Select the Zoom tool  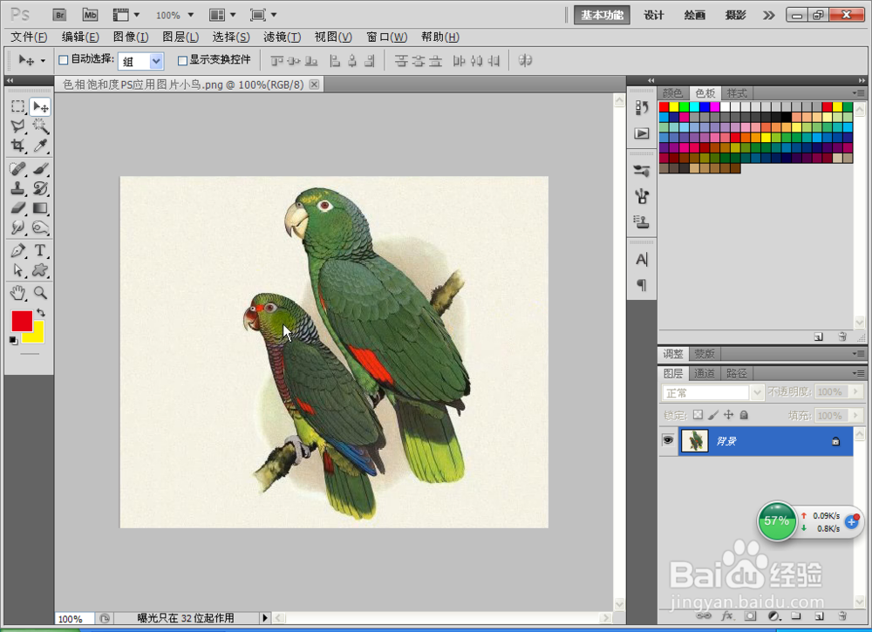pos(40,292)
